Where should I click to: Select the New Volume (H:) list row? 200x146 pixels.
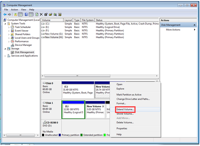pos(100,37)
